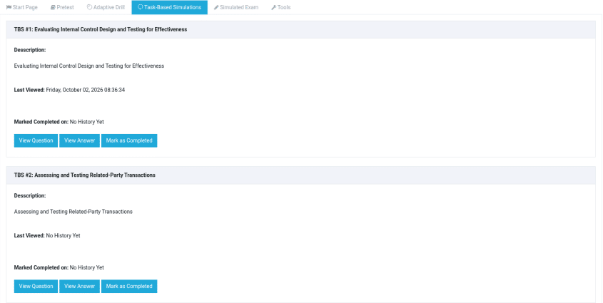View Question for TBS #1
This screenshot has height=303, width=603.
[36, 140]
